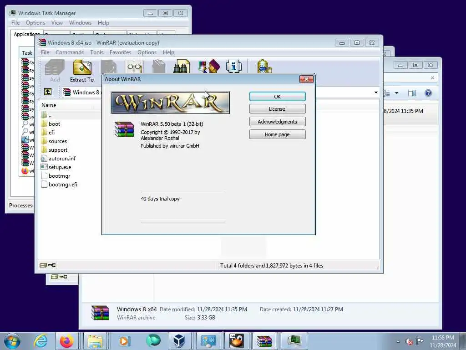Click the WinRAR logo banner in the About dialog
The width and height of the screenshot is (466, 350).
click(170, 103)
